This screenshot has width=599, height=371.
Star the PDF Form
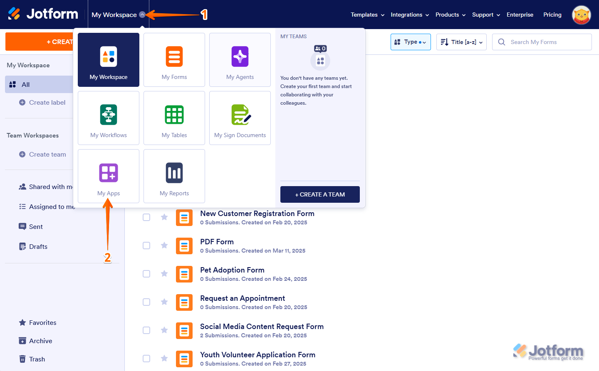tap(164, 245)
